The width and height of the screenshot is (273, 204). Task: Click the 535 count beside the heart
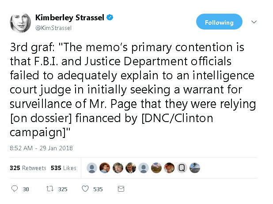point(98,189)
